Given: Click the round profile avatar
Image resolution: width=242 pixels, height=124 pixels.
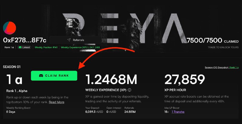Looking at the screenshot, I should point(9,28).
